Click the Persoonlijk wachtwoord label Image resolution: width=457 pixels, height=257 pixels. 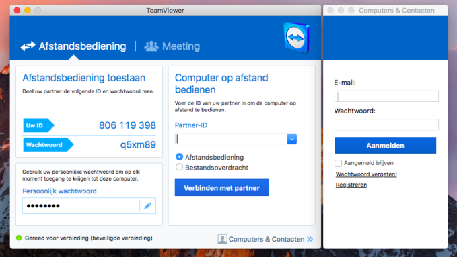[59, 191]
